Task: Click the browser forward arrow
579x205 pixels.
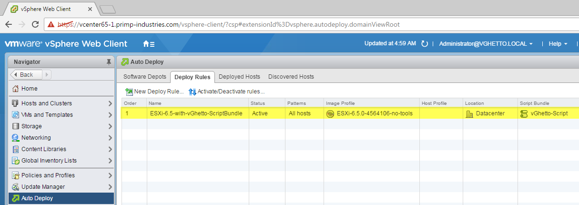Action: (x=22, y=24)
